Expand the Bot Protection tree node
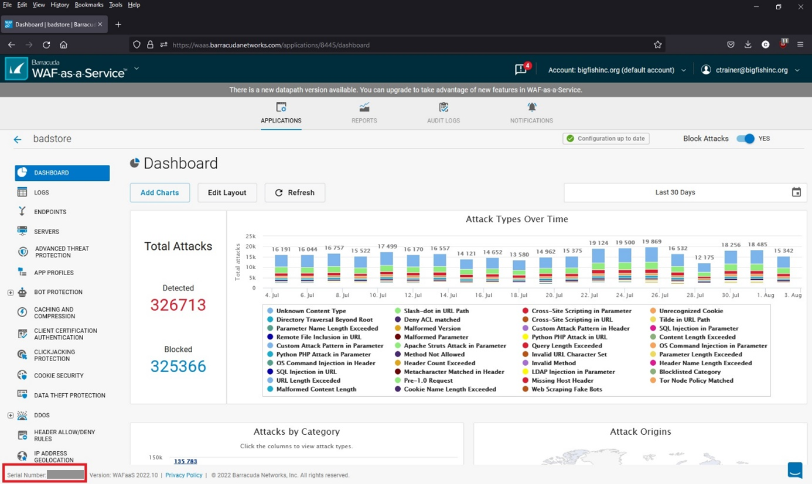 coord(11,292)
